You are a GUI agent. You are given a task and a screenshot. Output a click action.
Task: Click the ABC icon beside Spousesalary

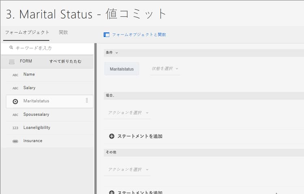tap(15, 115)
